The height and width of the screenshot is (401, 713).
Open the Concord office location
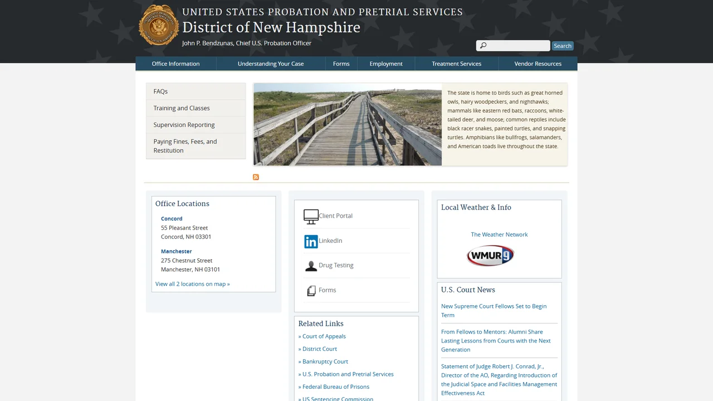point(172,219)
